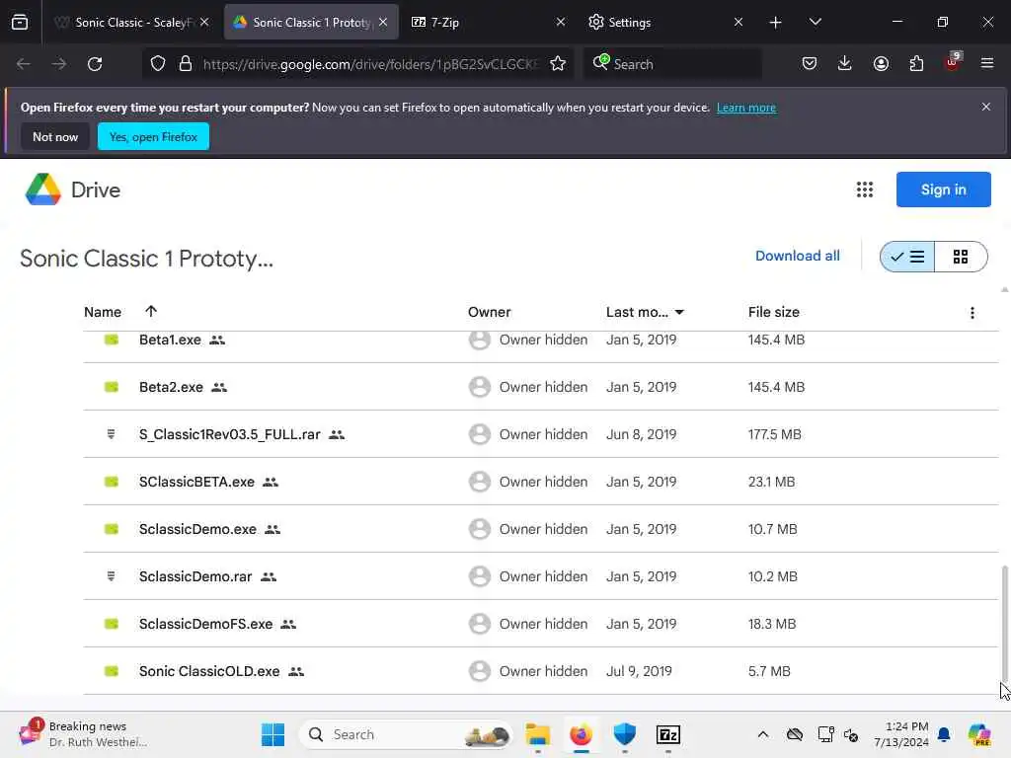Viewport: 1011px width, 758px height.
Task: Open the Beta1.exe file
Action: click(170, 340)
